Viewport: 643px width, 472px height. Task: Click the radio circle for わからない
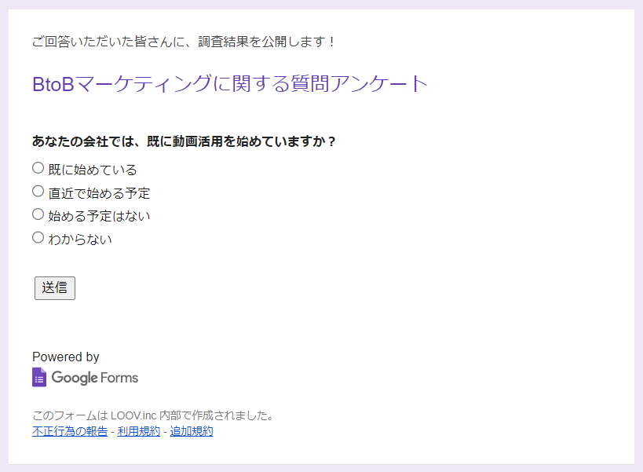[x=38, y=236]
